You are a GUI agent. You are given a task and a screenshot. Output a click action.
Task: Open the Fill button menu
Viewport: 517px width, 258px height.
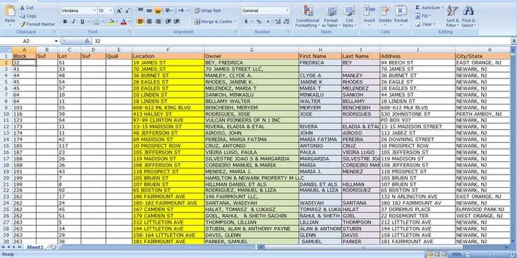(x=424, y=16)
